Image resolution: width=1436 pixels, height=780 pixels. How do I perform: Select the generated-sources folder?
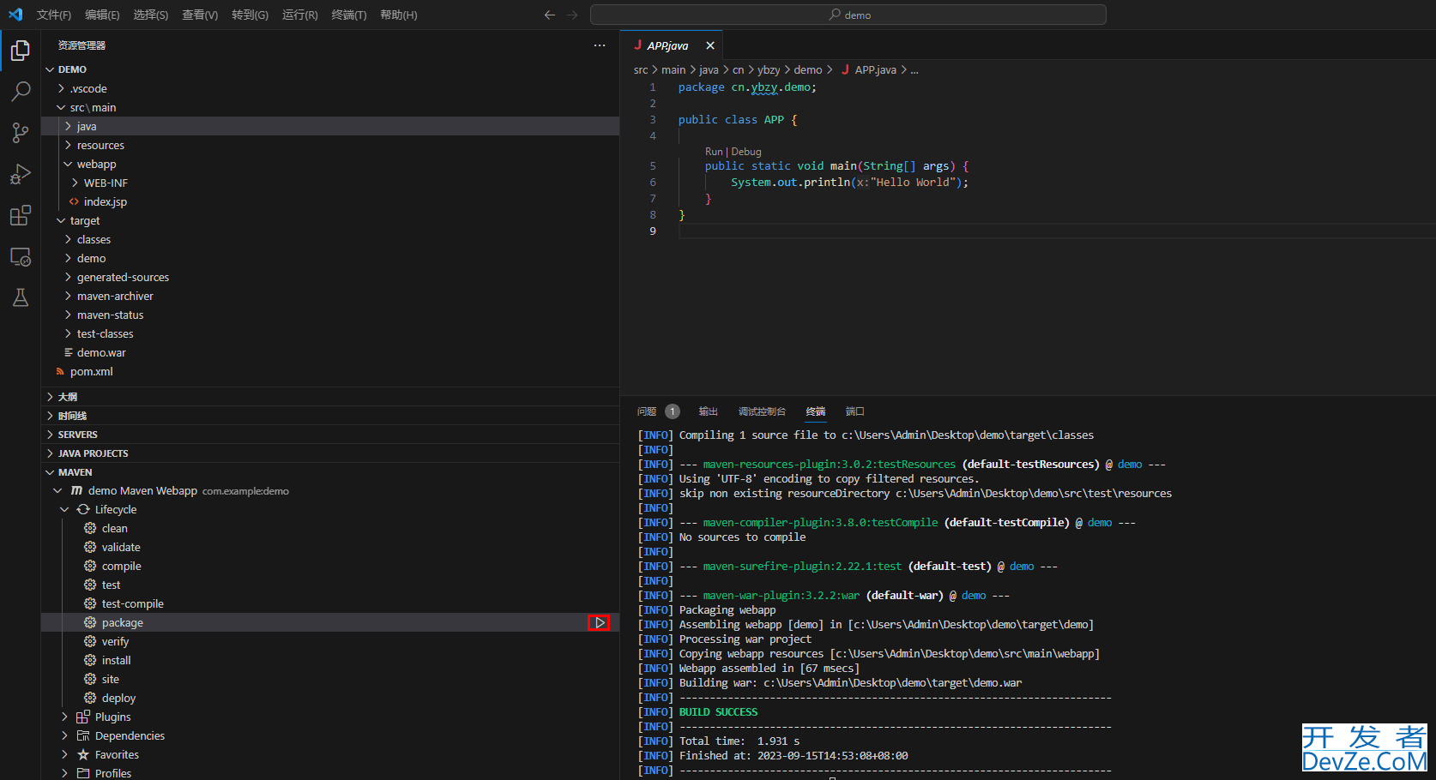click(123, 277)
